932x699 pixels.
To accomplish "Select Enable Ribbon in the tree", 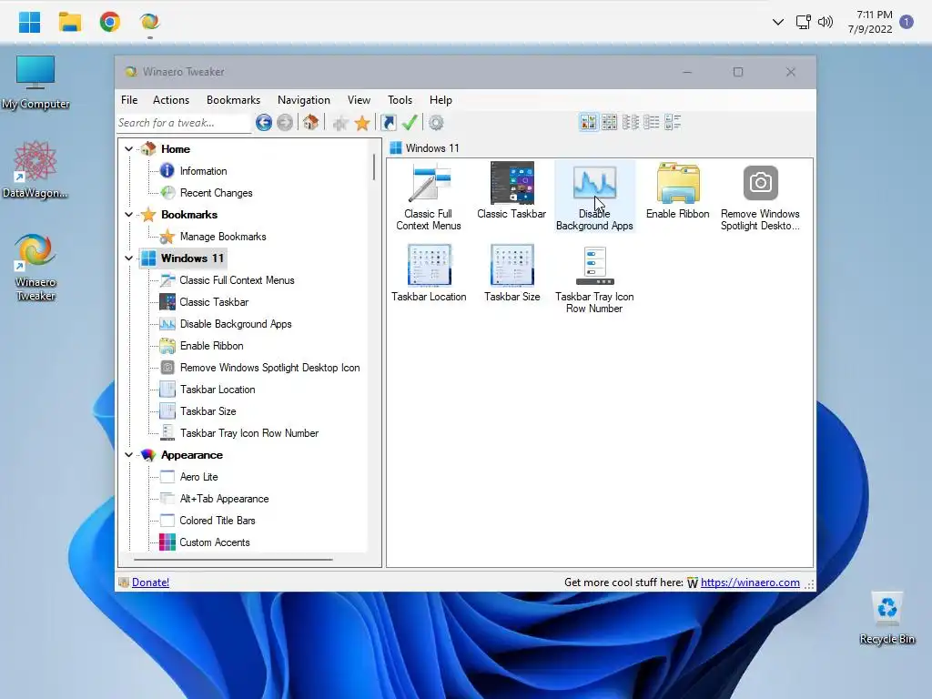I will [x=211, y=346].
